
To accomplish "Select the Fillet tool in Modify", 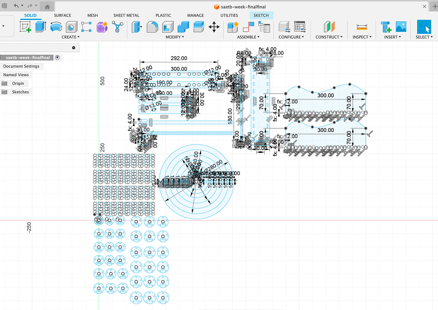I will pos(151,27).
